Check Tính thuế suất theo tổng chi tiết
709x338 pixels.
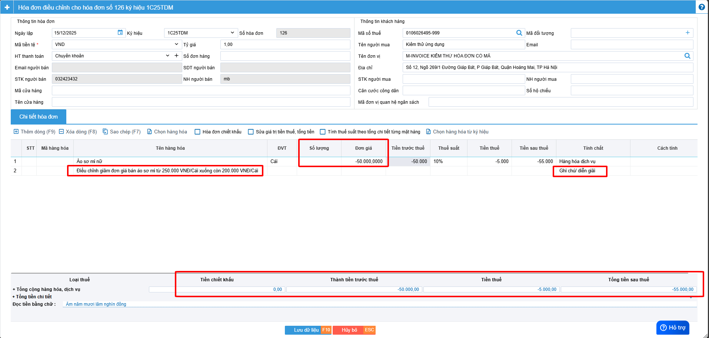(323, 132)
